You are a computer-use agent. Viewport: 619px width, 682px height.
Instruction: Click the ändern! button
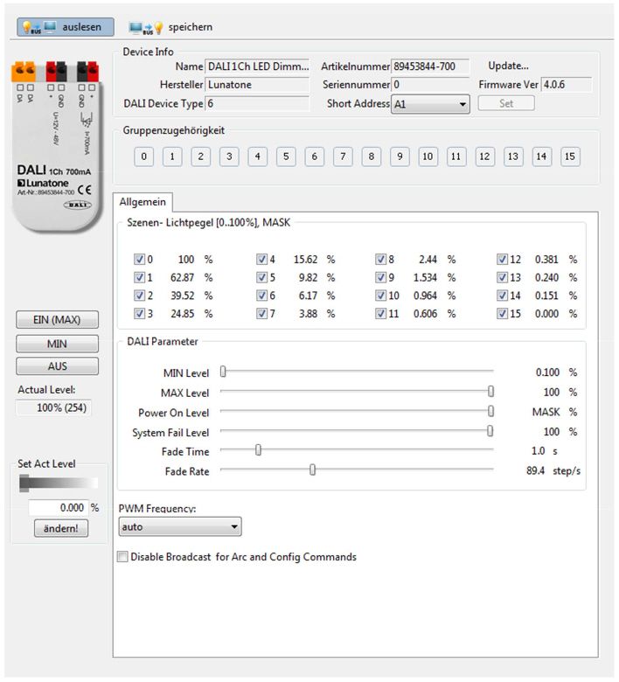tap(61, 528)
